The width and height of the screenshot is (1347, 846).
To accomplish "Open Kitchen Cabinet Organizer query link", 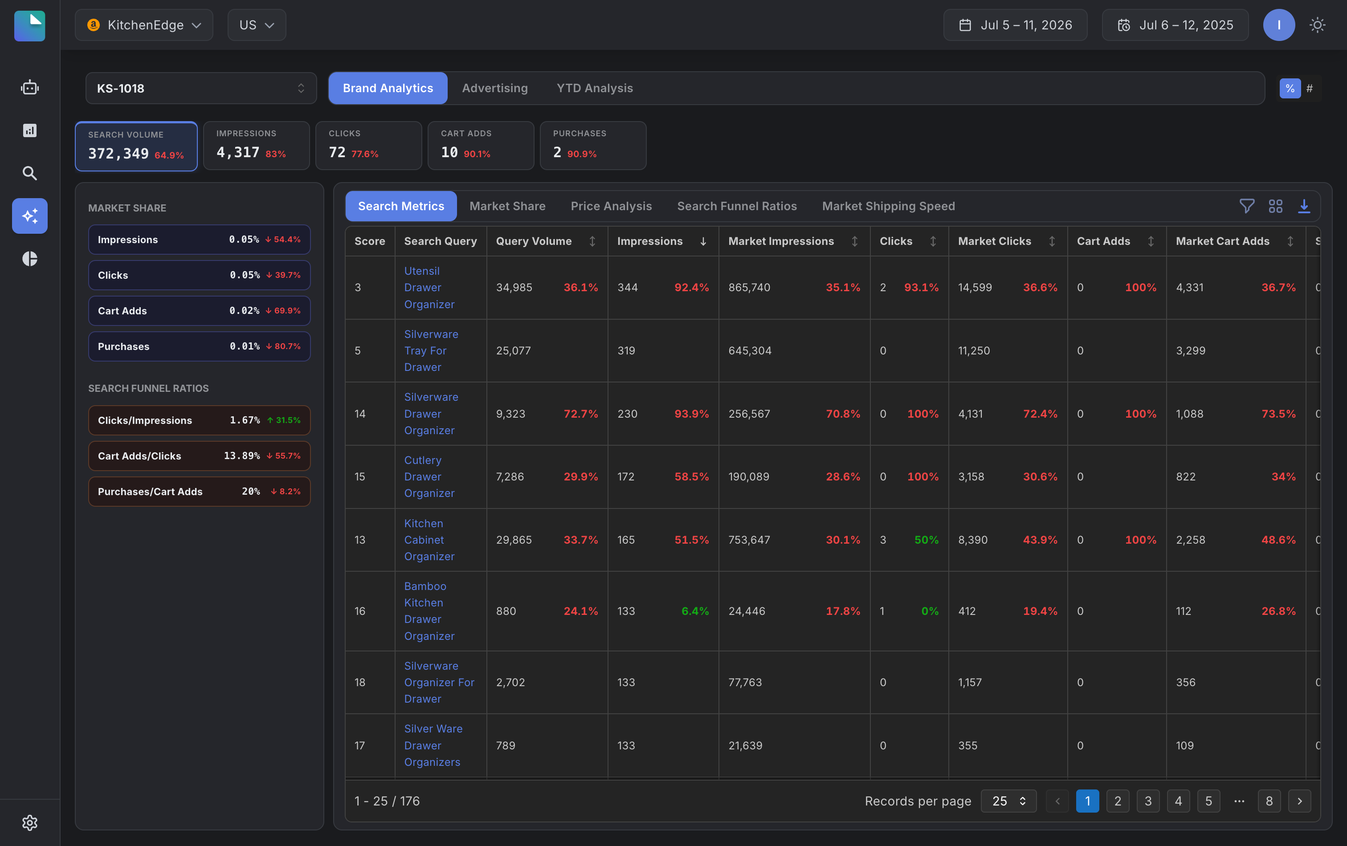I will [429, 540].
